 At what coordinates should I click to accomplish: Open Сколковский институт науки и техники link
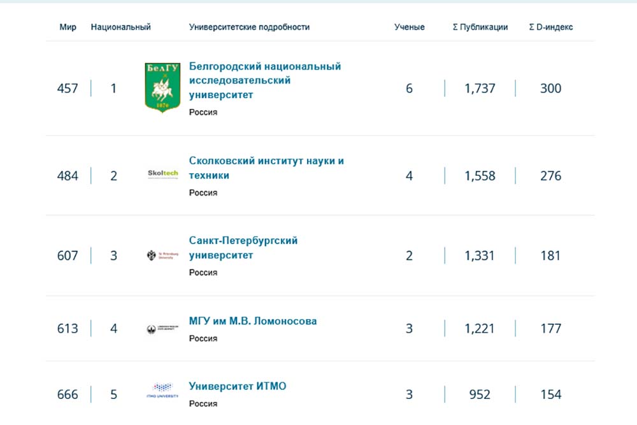coord(266,168)
